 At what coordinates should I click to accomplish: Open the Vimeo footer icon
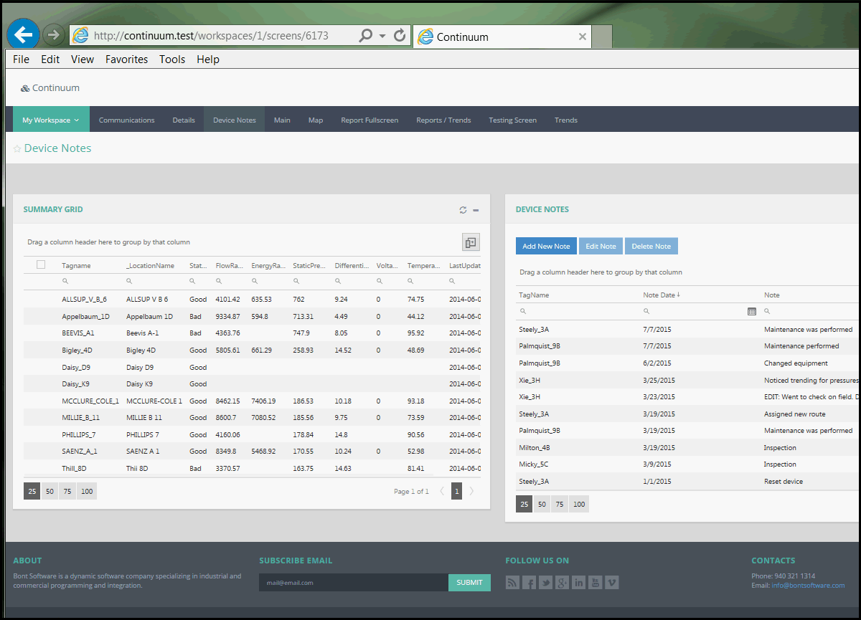point(611,583)
